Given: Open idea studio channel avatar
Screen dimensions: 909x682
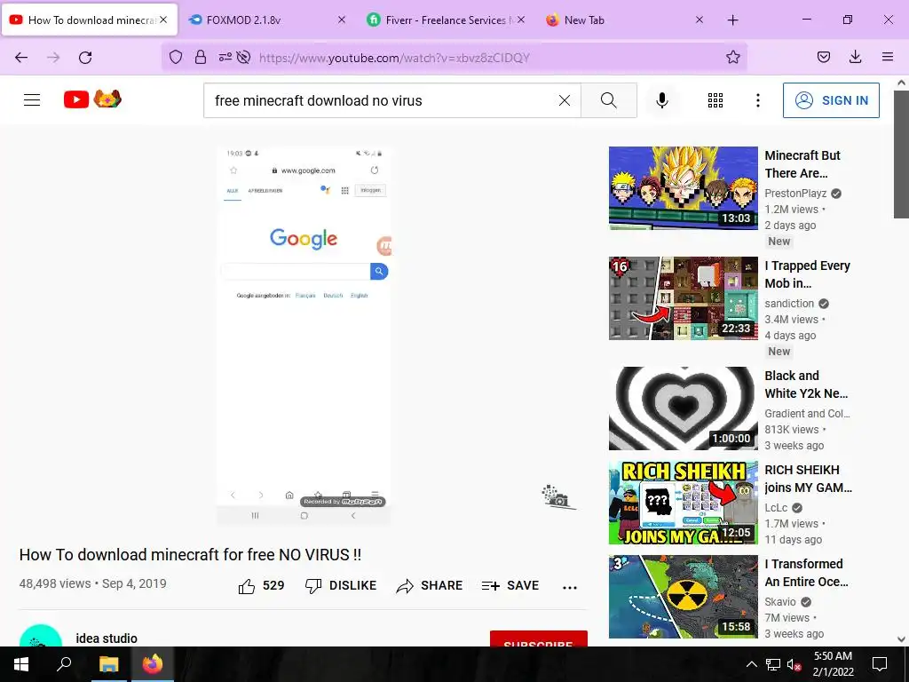Looking at the screenshot, I should point(41,636).
